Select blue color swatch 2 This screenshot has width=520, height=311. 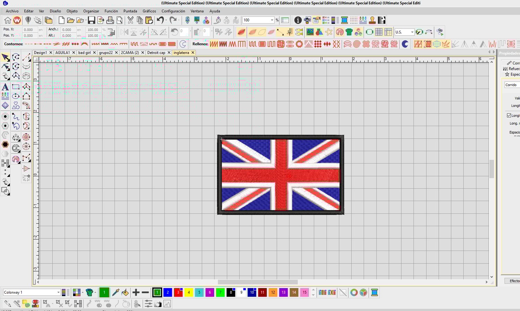point(168,293)
